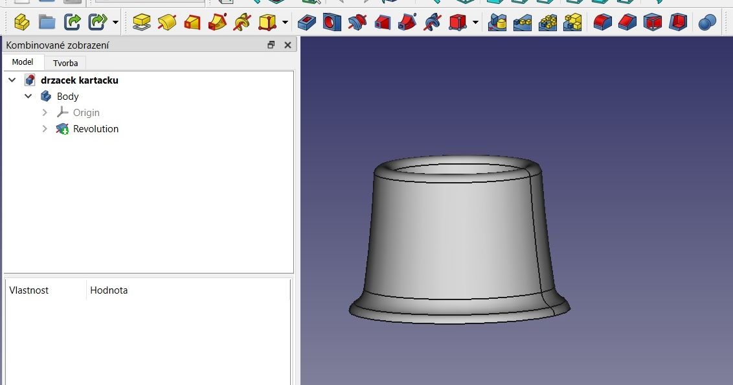
Task: Select the Thickness tool
Action: pyautogui.click(x=678, y=22)
